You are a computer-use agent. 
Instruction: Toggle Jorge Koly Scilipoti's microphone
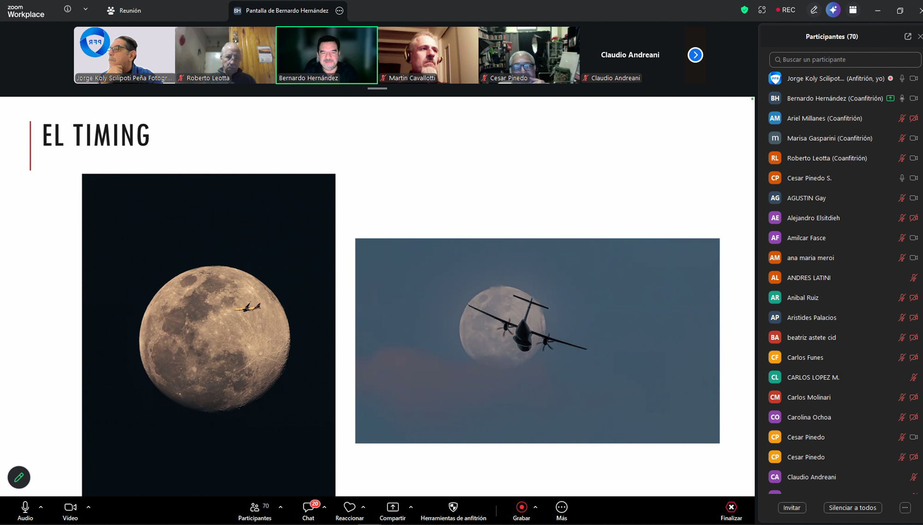(x=902, y=78)
